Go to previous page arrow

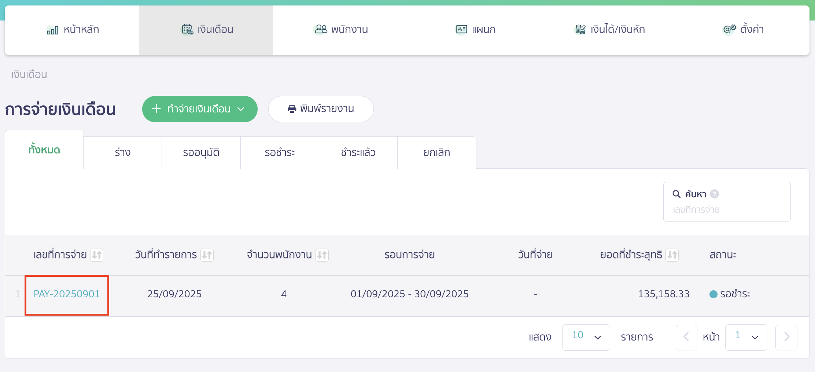pyautogui.click(x=686, y=337)
